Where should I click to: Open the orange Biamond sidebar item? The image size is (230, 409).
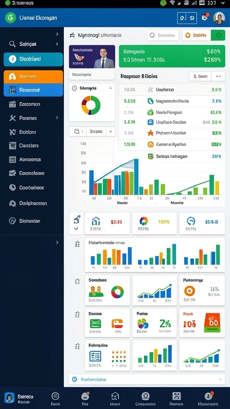(x=34, y=77)
